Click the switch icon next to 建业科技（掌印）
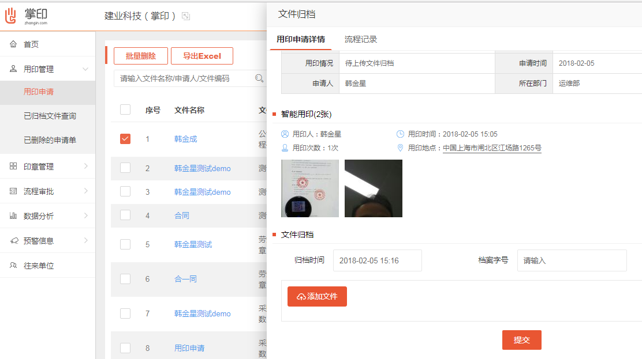 [x=186, y=16]
